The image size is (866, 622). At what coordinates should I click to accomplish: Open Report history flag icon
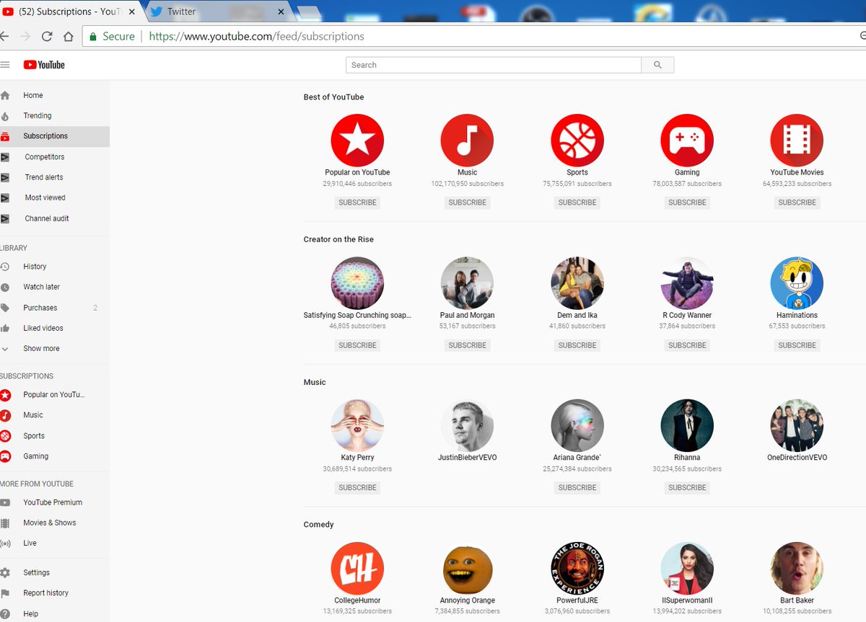[5, 593]
